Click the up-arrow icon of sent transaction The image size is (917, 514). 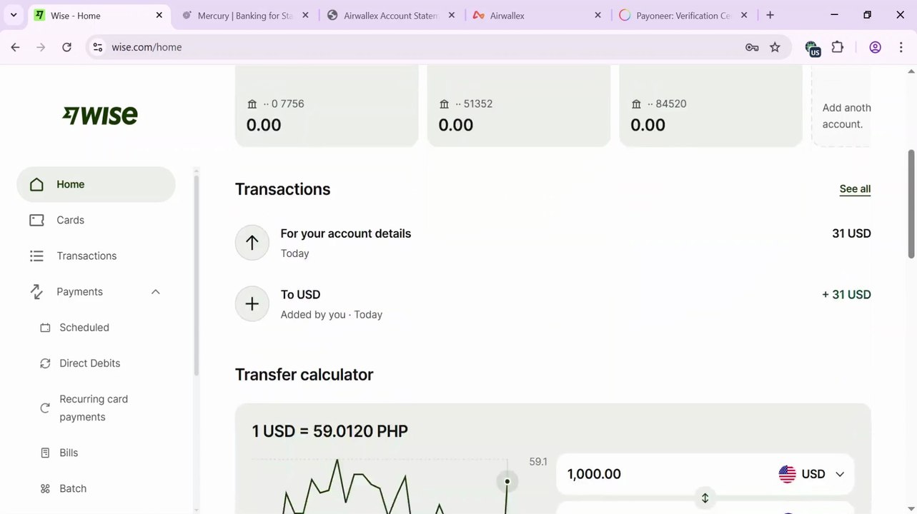tap(252, 243)
